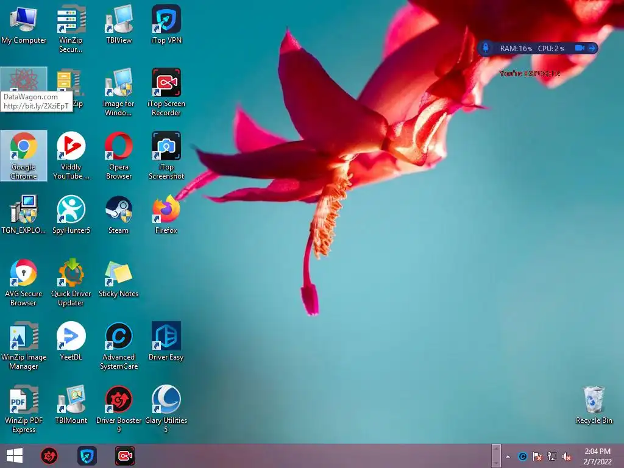Open Driver Booster from the taskbar
The width and height of the screenshot is (624, 468).
[49, 456]
